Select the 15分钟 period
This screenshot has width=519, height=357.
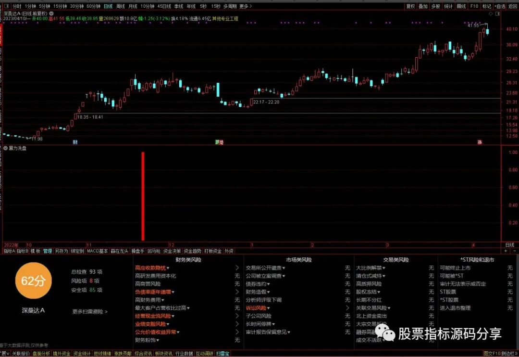[x=60, y=6]
